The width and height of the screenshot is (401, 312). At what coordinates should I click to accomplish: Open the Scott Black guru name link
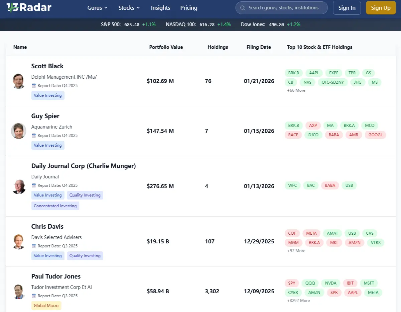pyautogui.click(x=47, y=66)
